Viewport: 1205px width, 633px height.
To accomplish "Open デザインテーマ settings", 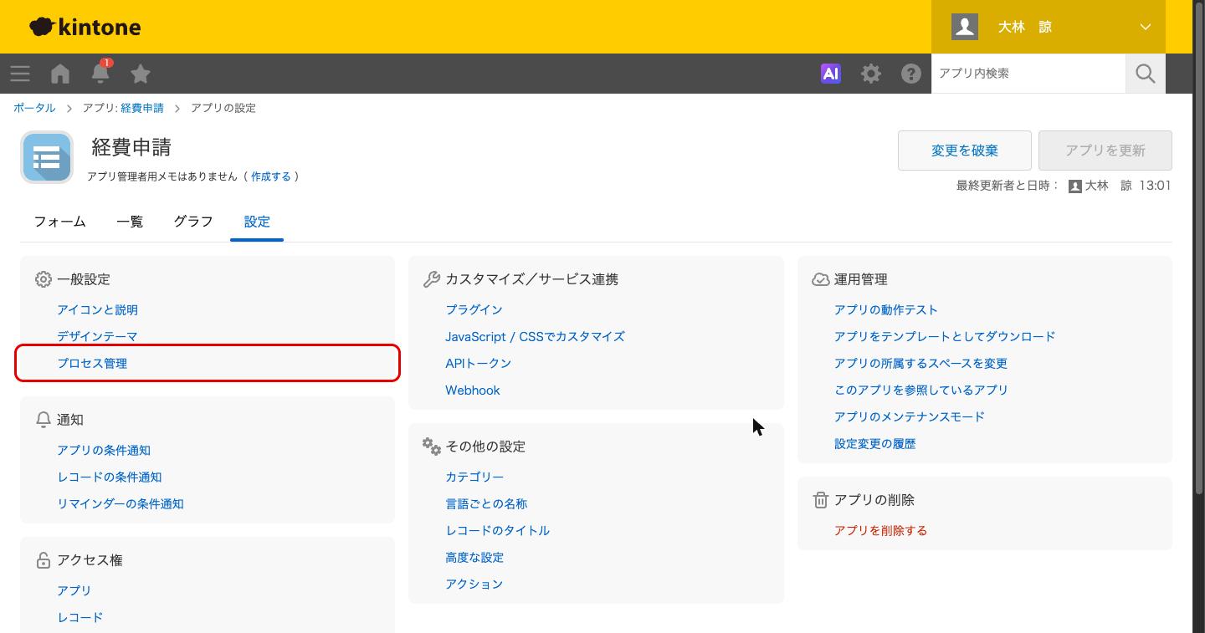I will tap(97, 336).
